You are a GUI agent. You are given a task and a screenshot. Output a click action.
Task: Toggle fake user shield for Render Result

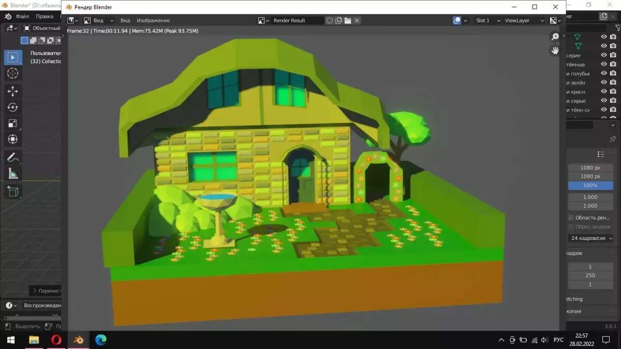coord(329,21)
